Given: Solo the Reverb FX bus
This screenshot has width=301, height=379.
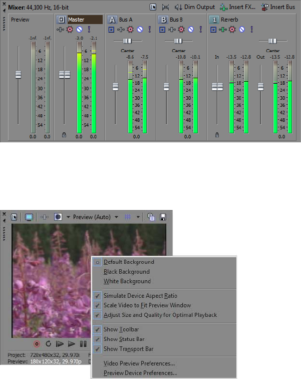Looking at the screenshot, I should (252, 30).
